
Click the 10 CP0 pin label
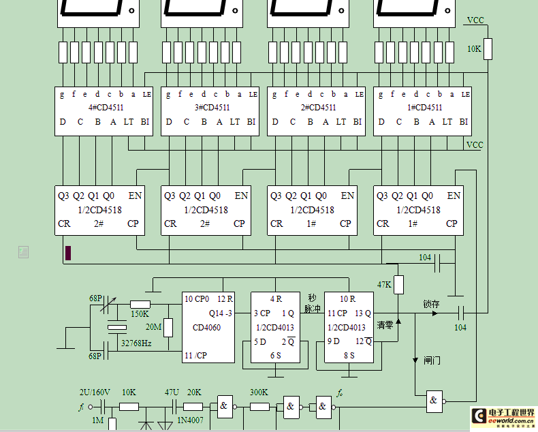click(x=197, y=299)
